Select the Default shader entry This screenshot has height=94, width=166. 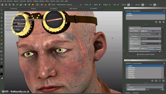click(x=130, y=15)
